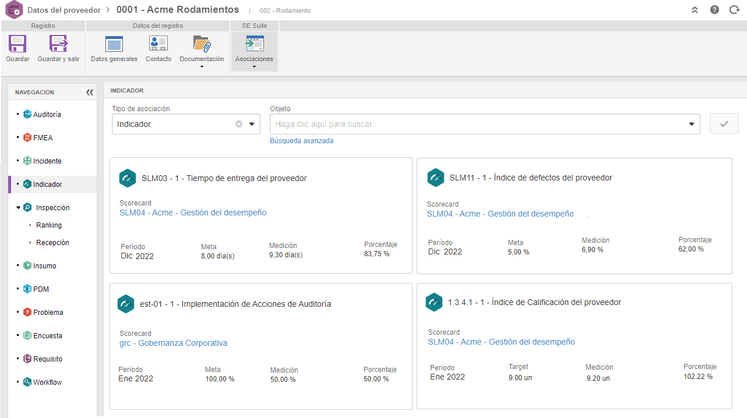The height and width of the screenshot is (418, 747).
Task: Expand the Asociaciones dropdown arrow
Action: click(x=254, y=66)
